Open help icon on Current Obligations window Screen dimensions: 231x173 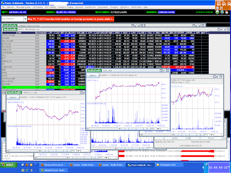(132, 26)
